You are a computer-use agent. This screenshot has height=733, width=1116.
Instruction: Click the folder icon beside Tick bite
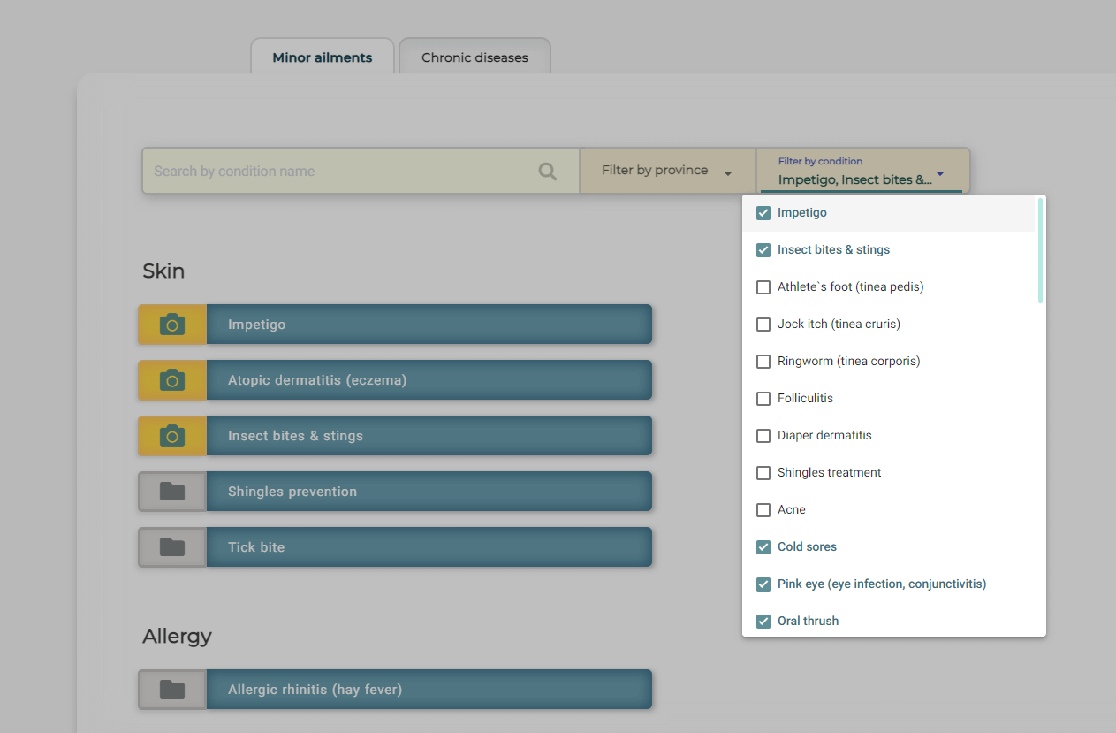click(171, 546)
